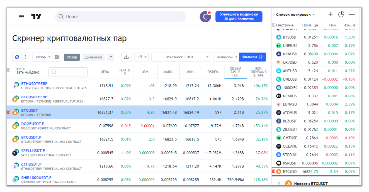
Task: Click the RSRUSD coin icon
Action: tap(279, 163)
